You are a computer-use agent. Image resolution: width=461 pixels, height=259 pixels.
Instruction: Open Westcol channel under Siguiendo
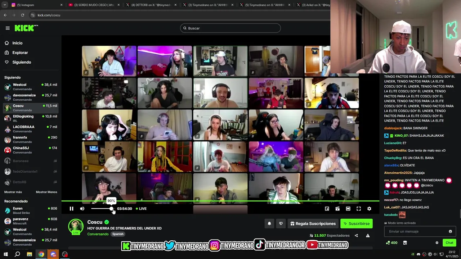pos(31,87)
